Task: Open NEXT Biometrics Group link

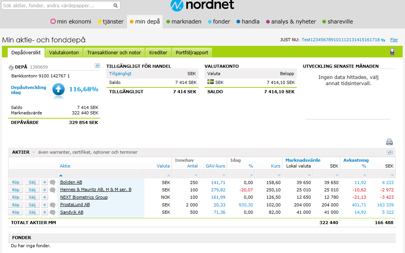Action: coord(84,197)
